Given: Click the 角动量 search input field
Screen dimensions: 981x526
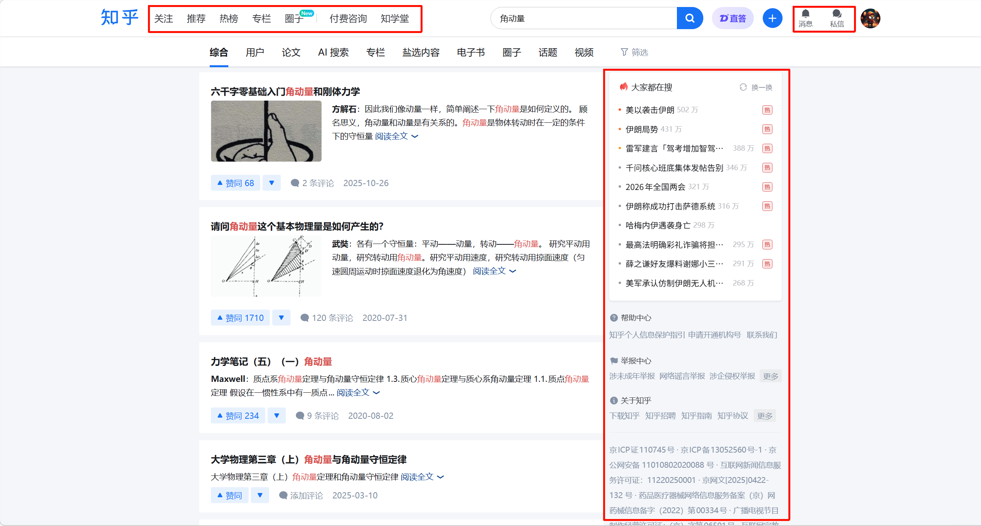Looking at the screenshot, I should tap(583, 18).
